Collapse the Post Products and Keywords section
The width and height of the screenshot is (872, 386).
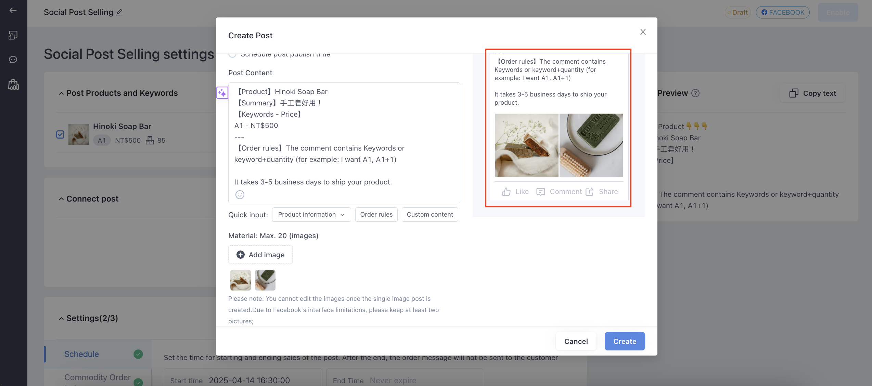[61, 93]
